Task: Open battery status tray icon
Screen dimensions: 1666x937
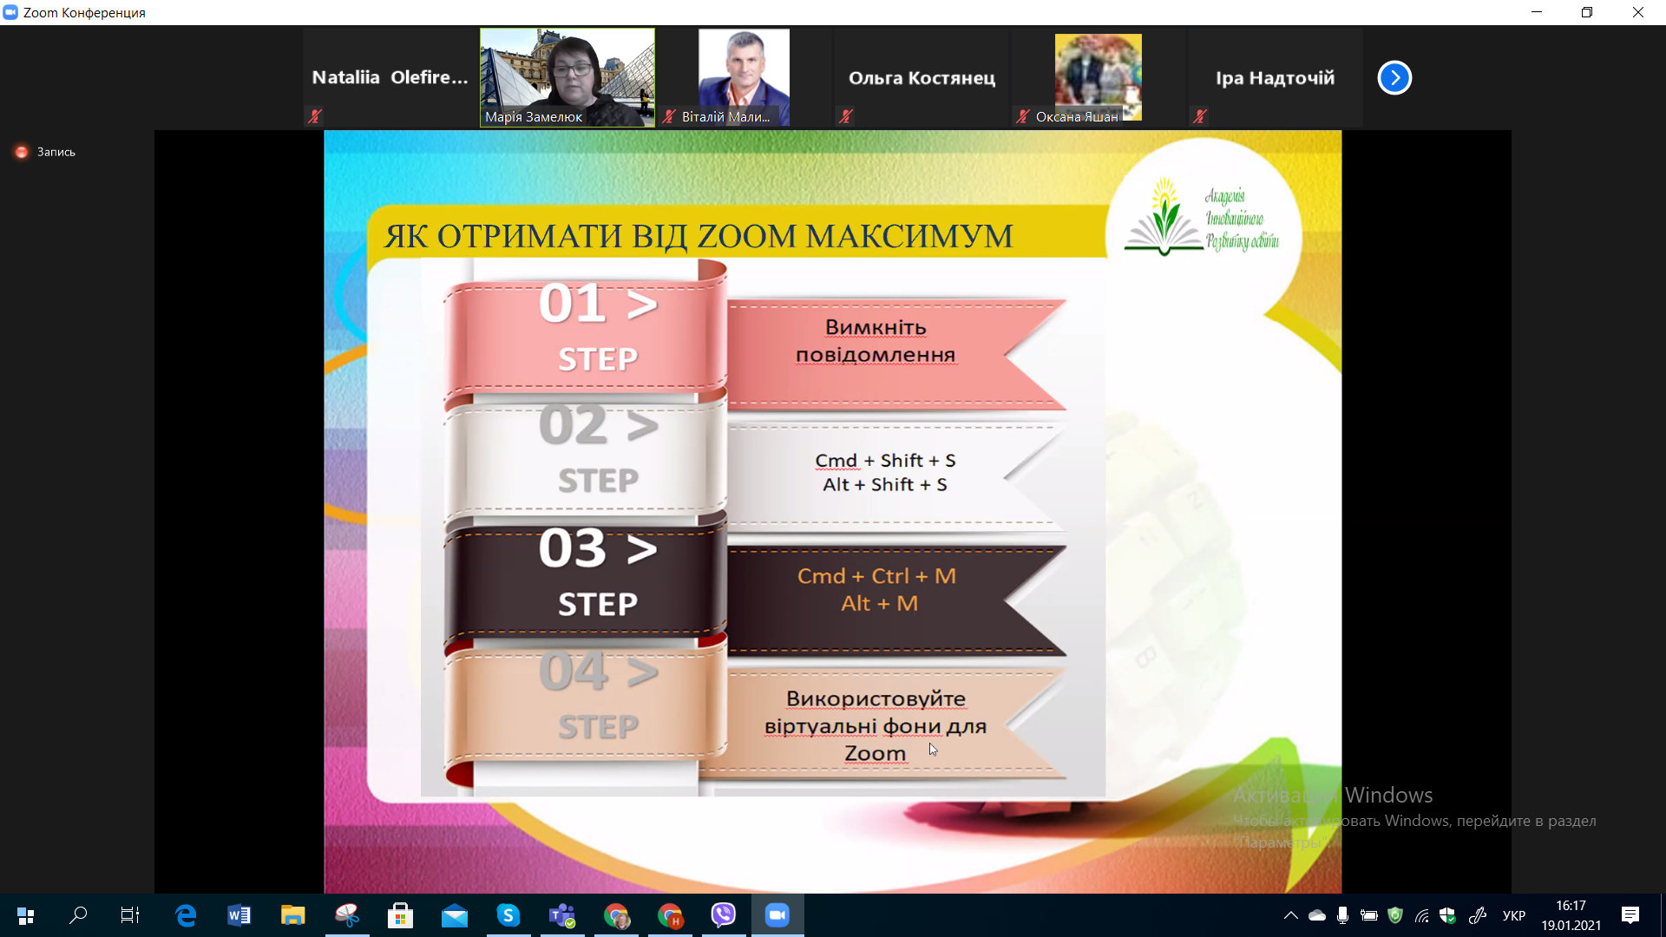Action: 1369,915
